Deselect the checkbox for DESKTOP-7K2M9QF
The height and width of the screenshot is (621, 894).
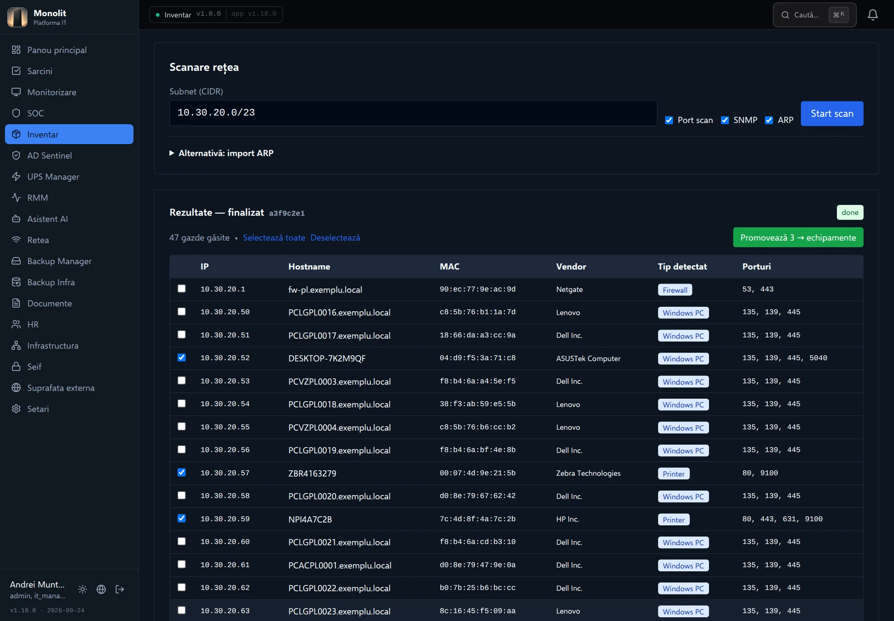(x=181, y=357)
